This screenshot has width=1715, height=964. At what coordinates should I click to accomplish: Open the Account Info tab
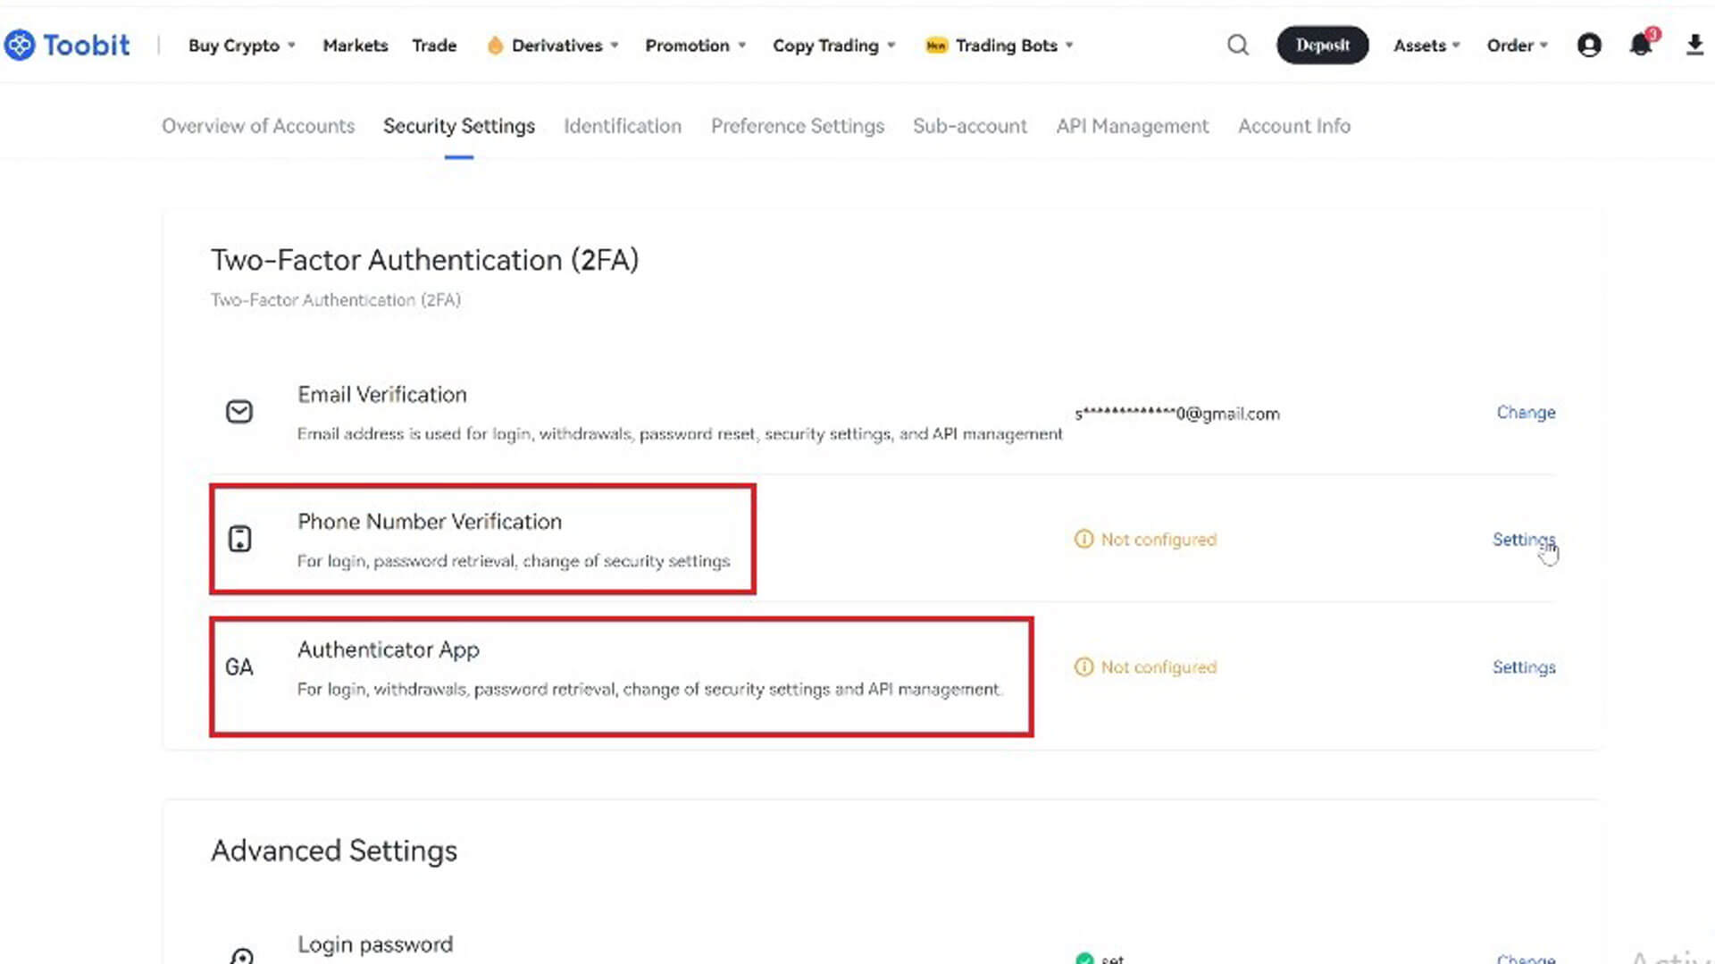pyautogui.click(x=1294, y=126)
